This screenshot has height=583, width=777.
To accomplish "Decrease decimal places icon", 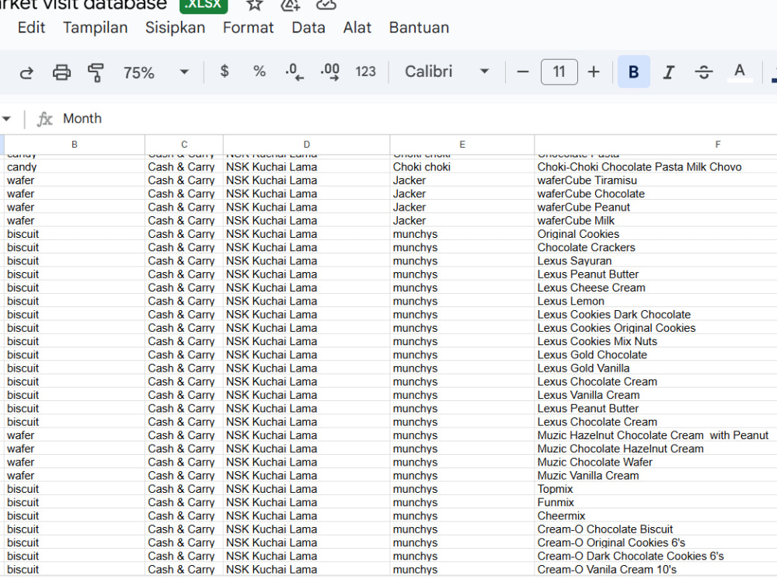I will [x=294, y=72].
